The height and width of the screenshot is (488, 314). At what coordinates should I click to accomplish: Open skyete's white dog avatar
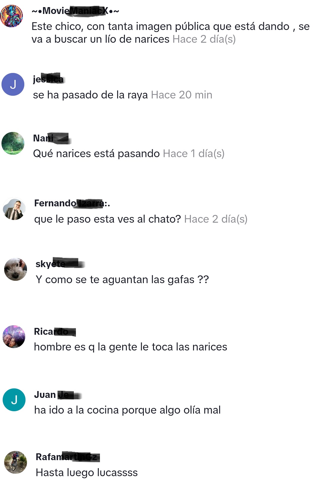click(x=15, y=269)
